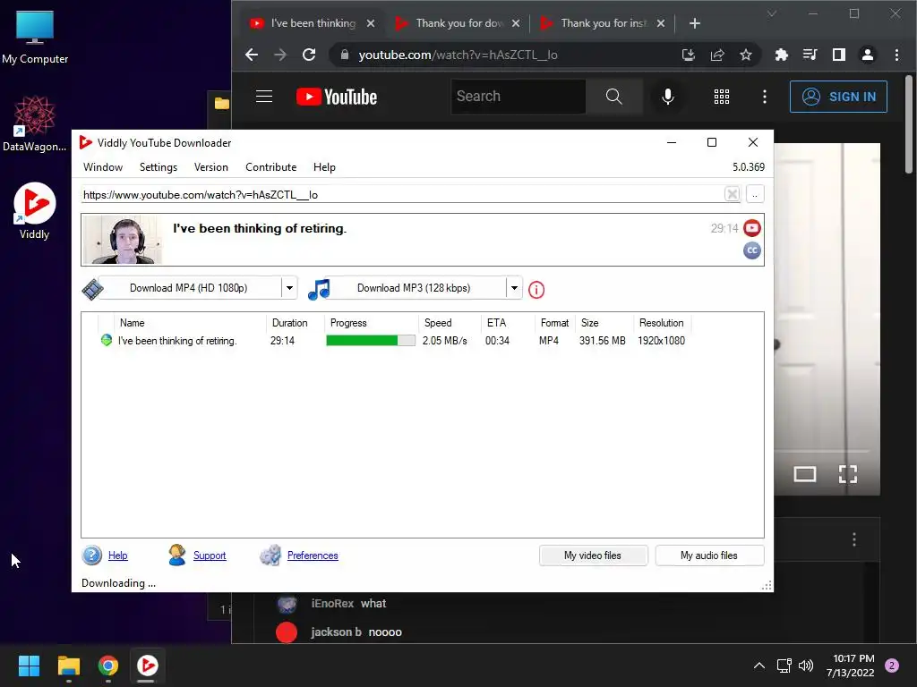The image size is (917, 687).
Task: Show hidden system tray icons chevron
Action: click(758, 666)
